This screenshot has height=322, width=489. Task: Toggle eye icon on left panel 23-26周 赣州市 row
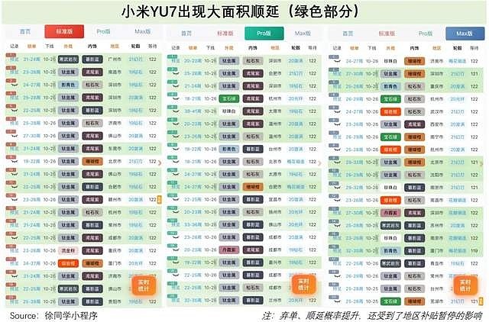[14, 200]
